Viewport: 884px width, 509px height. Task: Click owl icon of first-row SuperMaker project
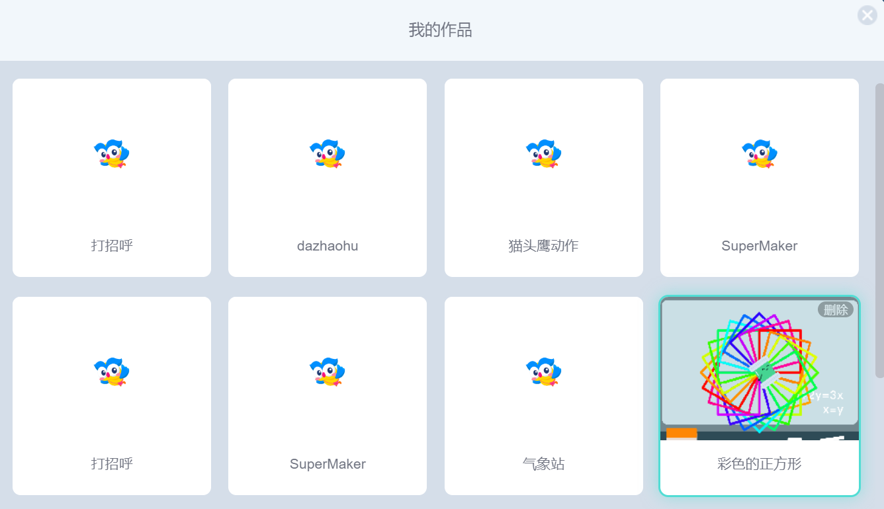[x=760, y=153]
